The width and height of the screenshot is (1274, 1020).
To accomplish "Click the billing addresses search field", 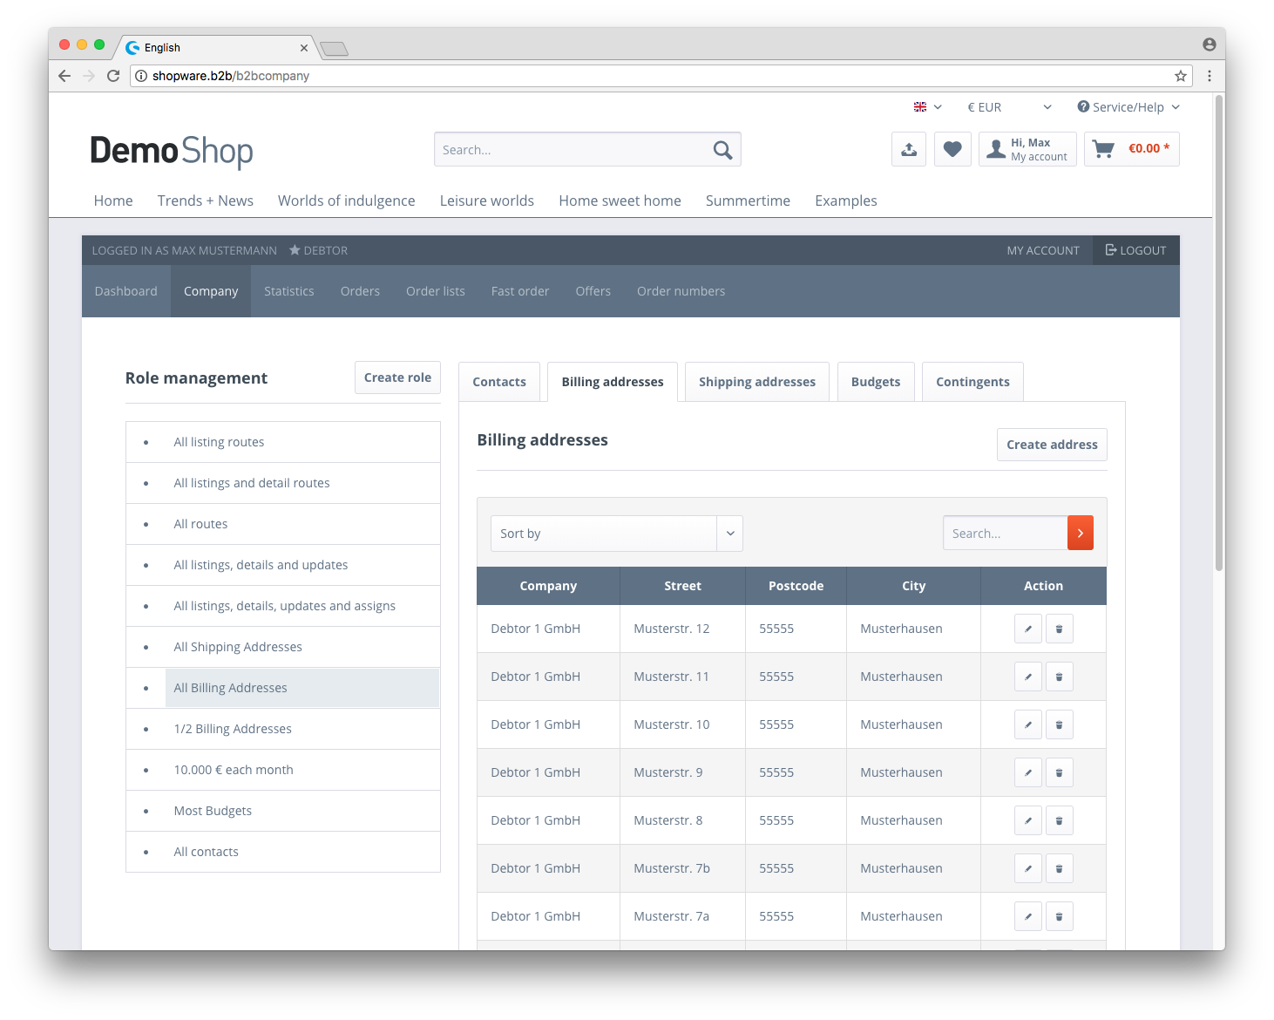I will coord(1005,533).
